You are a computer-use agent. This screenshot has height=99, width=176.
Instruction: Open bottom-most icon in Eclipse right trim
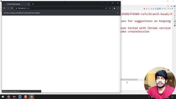click(175, 26)
